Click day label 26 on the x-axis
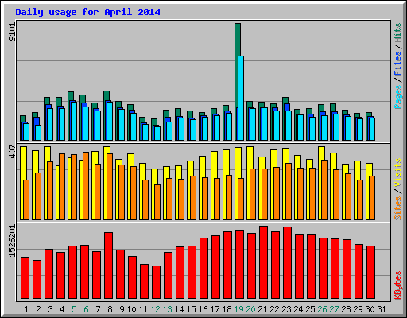The height and width of the screenshot is (318, 407). [x=322, y=309]
